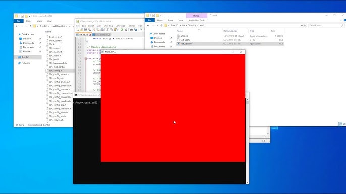The width and height of the screenshot is (346, 194).
Task: Open File tab in SDL2 include explorer
Action: (x=19, y=21)
